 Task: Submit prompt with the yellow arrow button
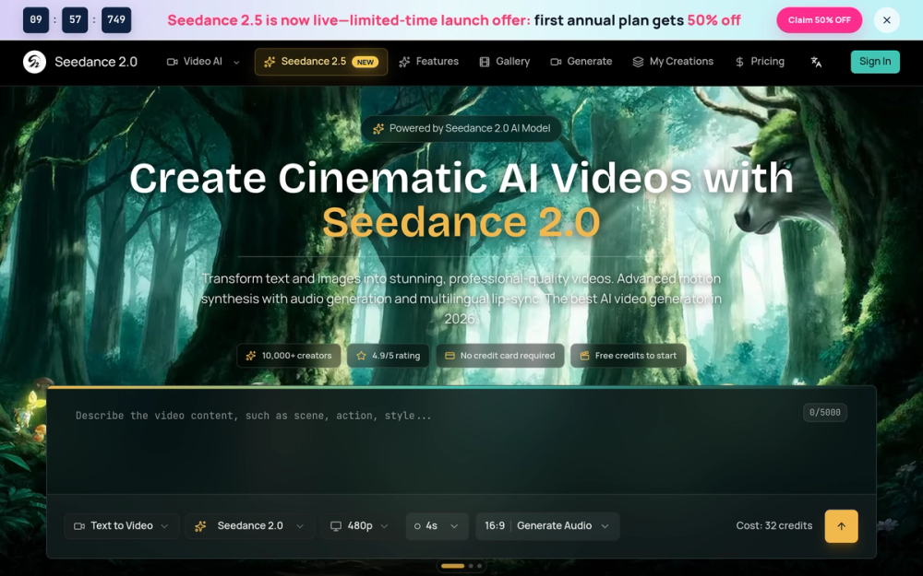(x=841, y=526)
